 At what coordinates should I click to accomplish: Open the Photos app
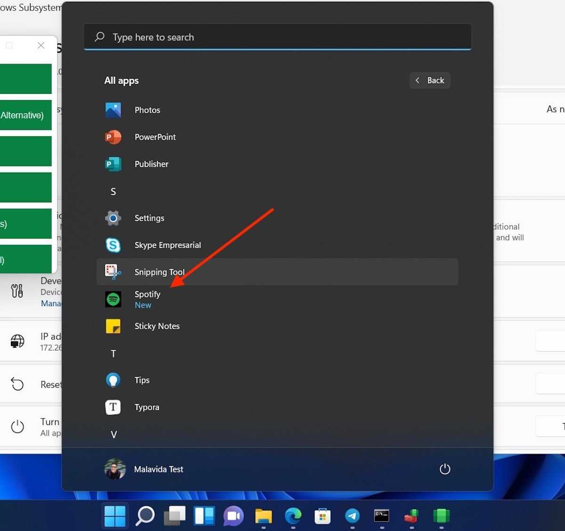(147, 110)
